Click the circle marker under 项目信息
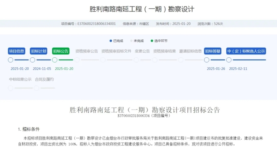 point(10,60)
